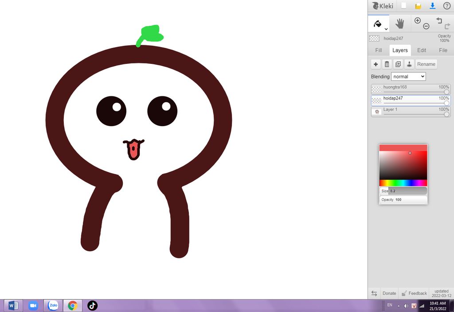The image size is (454, 312).
Task: Open Microsoft Word from the taskbar
Action: (13, 306)
